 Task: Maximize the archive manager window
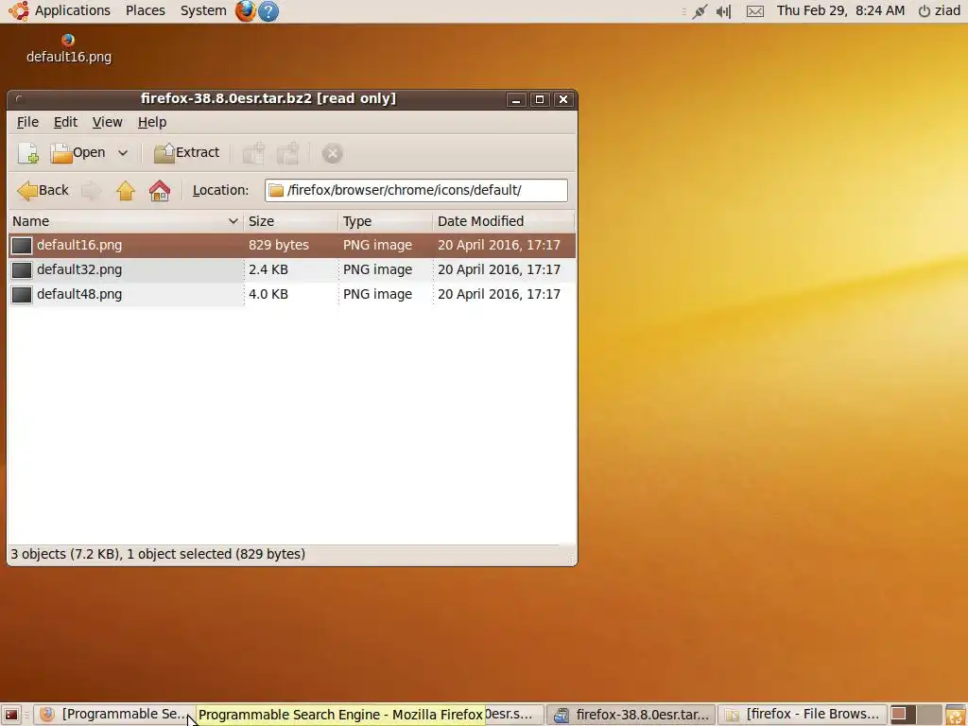540,99
